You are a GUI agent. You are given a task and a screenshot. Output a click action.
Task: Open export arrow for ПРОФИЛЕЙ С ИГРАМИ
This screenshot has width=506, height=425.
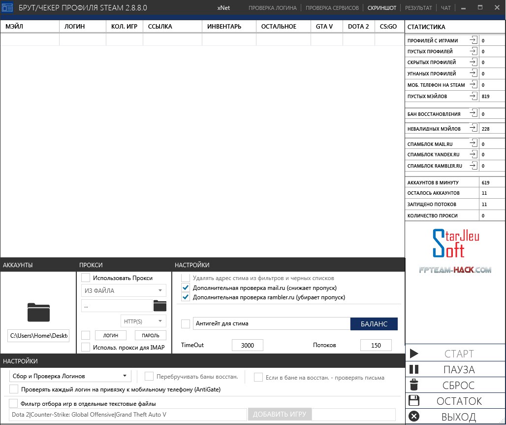point(473,40)
